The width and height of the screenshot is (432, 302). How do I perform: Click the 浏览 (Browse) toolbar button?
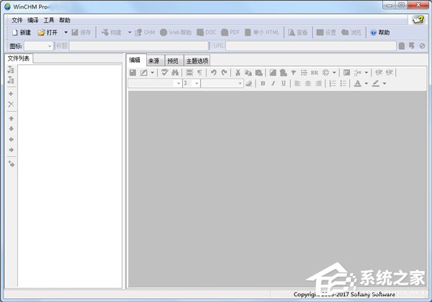pos(351,32)
